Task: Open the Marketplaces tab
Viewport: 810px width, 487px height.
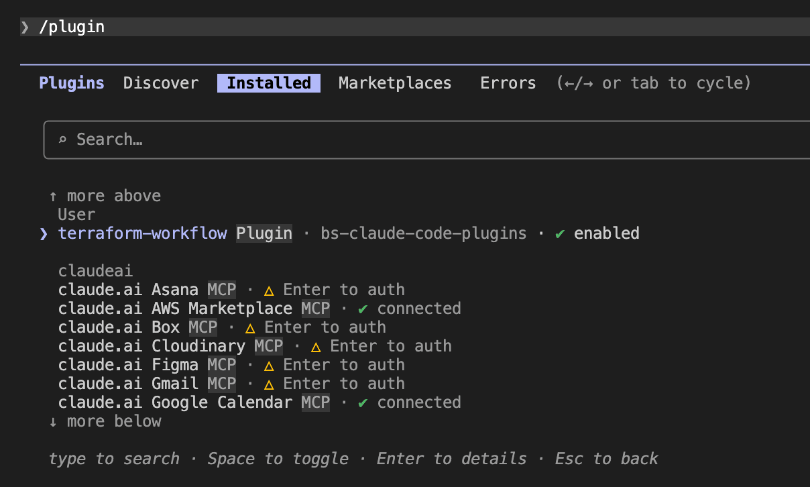Action: (394, 83)
